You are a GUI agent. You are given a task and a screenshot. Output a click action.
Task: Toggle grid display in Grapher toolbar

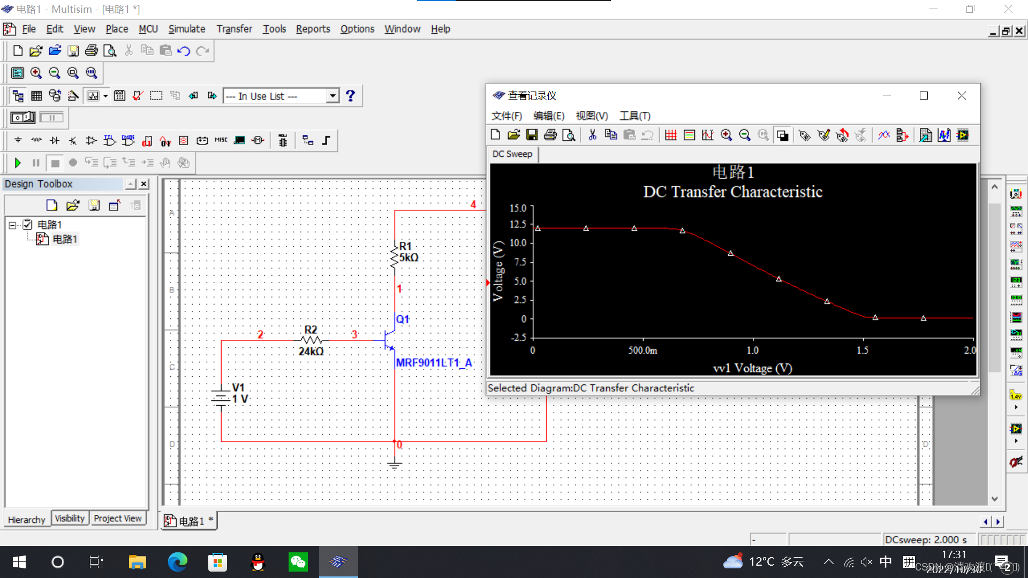click(x=671, y=135)
